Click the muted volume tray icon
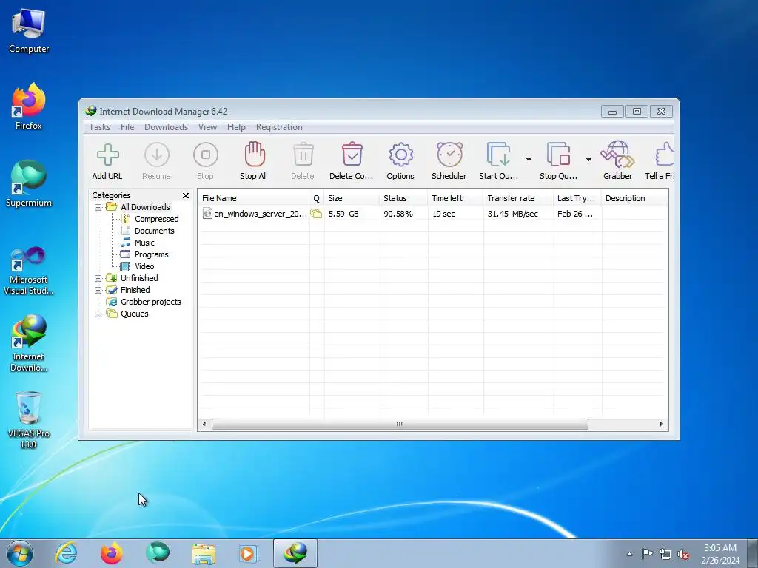This screenshot has width=758, height=568. (683, 555)
